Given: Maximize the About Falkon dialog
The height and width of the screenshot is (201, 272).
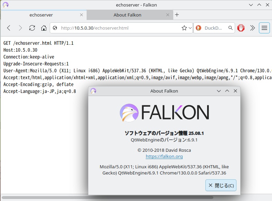Looking at the screenshot, I should click(x=227, y=91).
